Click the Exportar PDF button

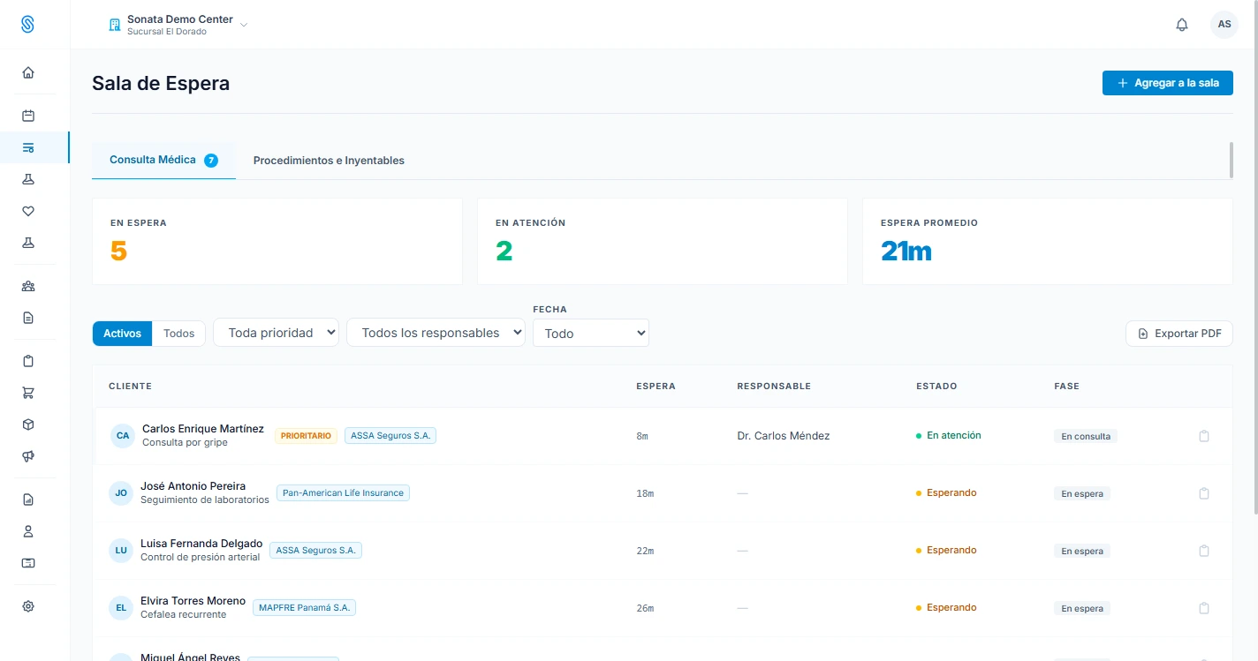pos(1179,334)
